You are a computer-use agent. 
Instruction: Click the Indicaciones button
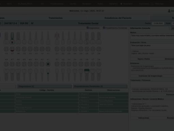[x=144, y=118]
